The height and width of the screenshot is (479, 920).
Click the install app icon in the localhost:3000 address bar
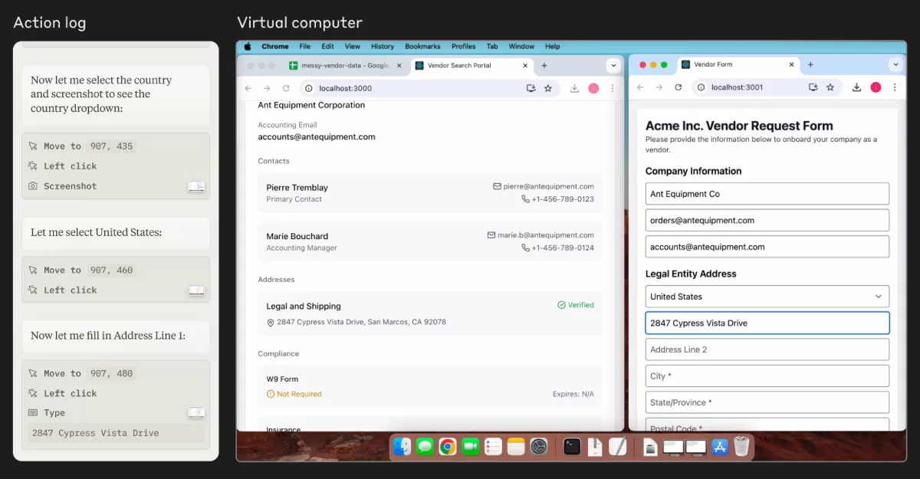(x=531, y=88)
